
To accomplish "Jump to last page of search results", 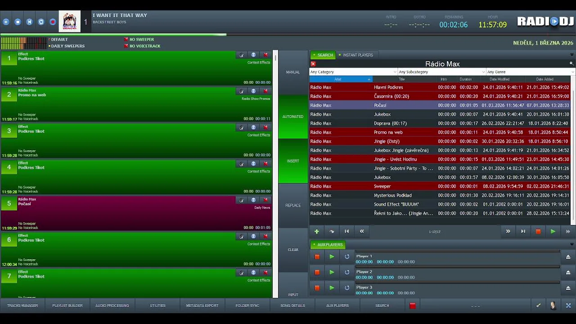I will pyautogui.click(x=523, y=231).
